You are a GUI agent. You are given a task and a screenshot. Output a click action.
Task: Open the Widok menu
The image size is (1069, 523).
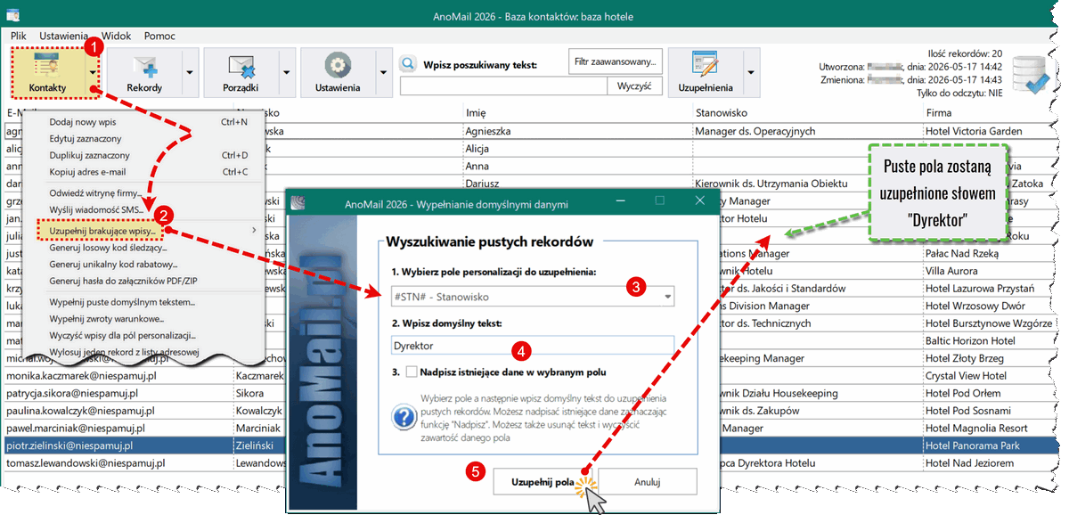point(117,37)
